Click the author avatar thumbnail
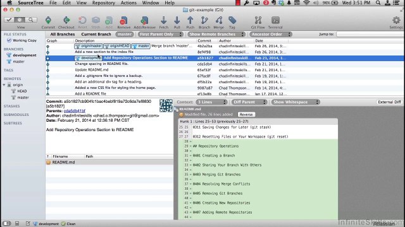405x227 pixels. 166,105
